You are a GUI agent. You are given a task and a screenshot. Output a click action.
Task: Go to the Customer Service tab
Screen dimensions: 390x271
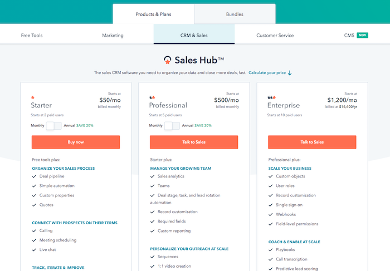coord(275,35)
